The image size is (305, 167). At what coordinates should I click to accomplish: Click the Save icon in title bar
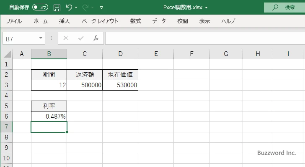pyautogui.click(x=57, y=8)
